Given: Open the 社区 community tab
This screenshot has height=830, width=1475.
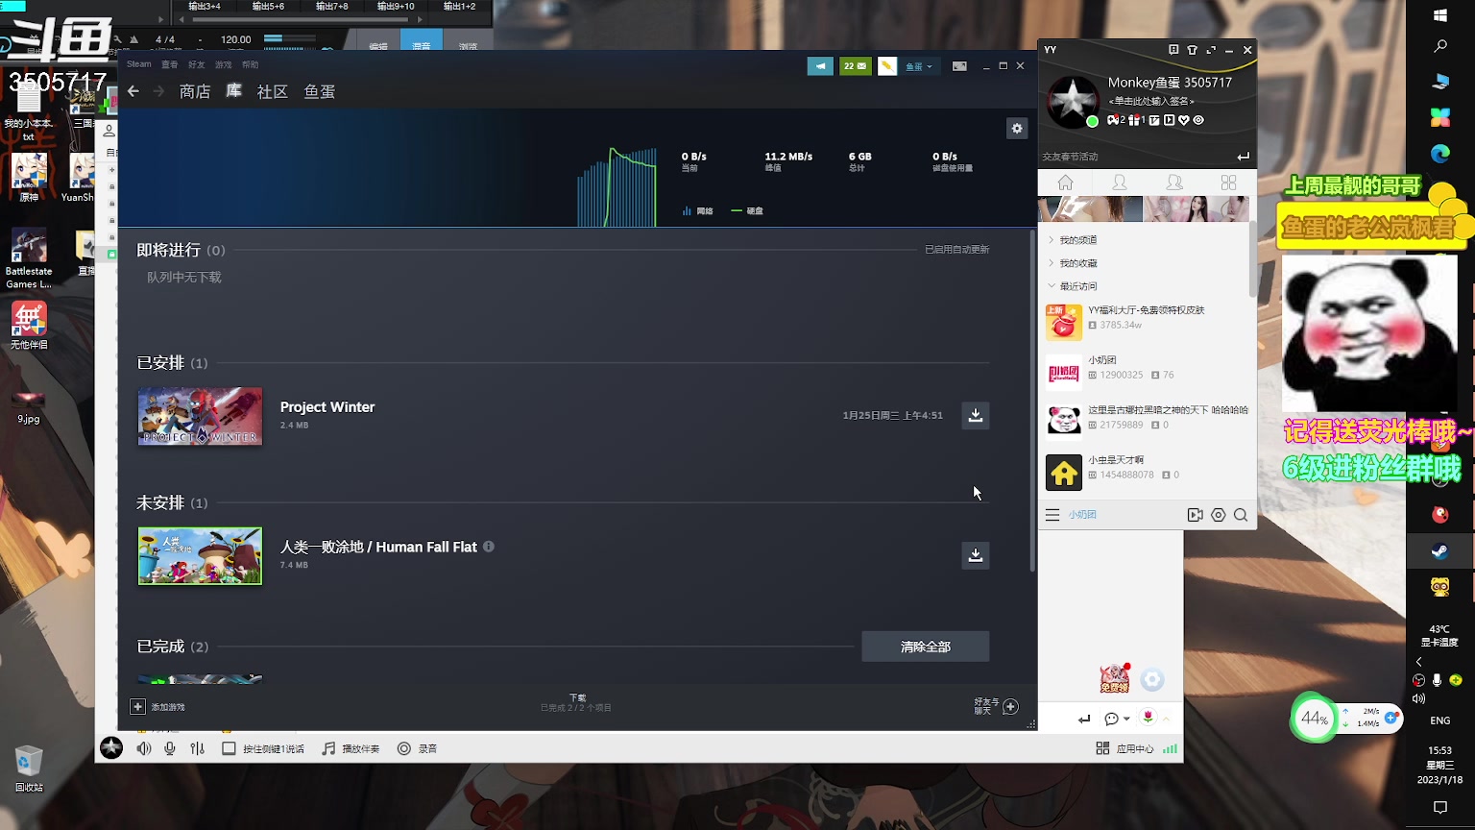Looking at the screenshot, I should [x=273, y=91].
